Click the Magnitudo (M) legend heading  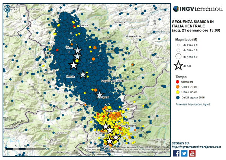(186, 39)
